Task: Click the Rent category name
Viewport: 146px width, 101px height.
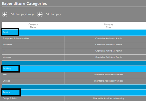Action: tap(5, 75)
